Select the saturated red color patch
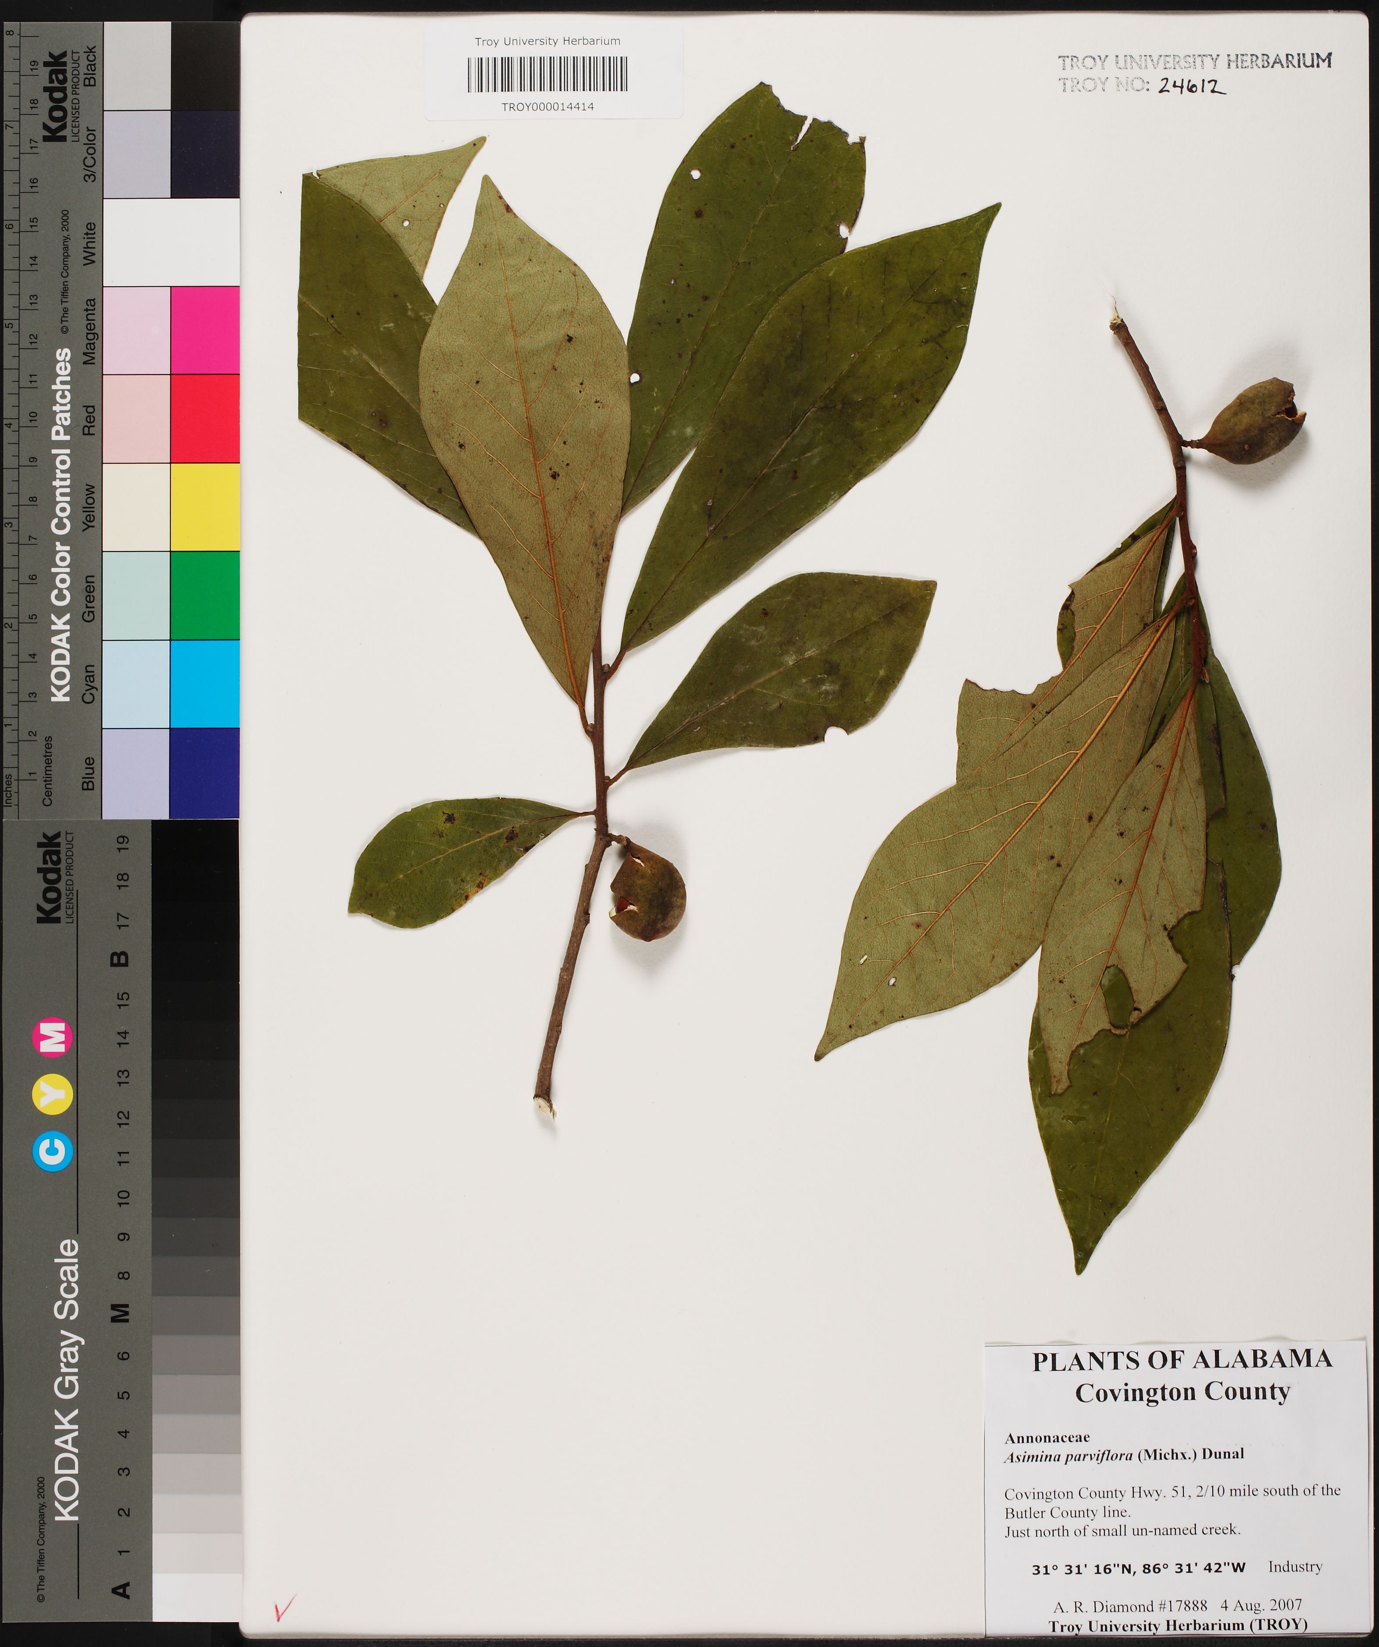The image size is (1379, 1647). [x=205, y=418]
